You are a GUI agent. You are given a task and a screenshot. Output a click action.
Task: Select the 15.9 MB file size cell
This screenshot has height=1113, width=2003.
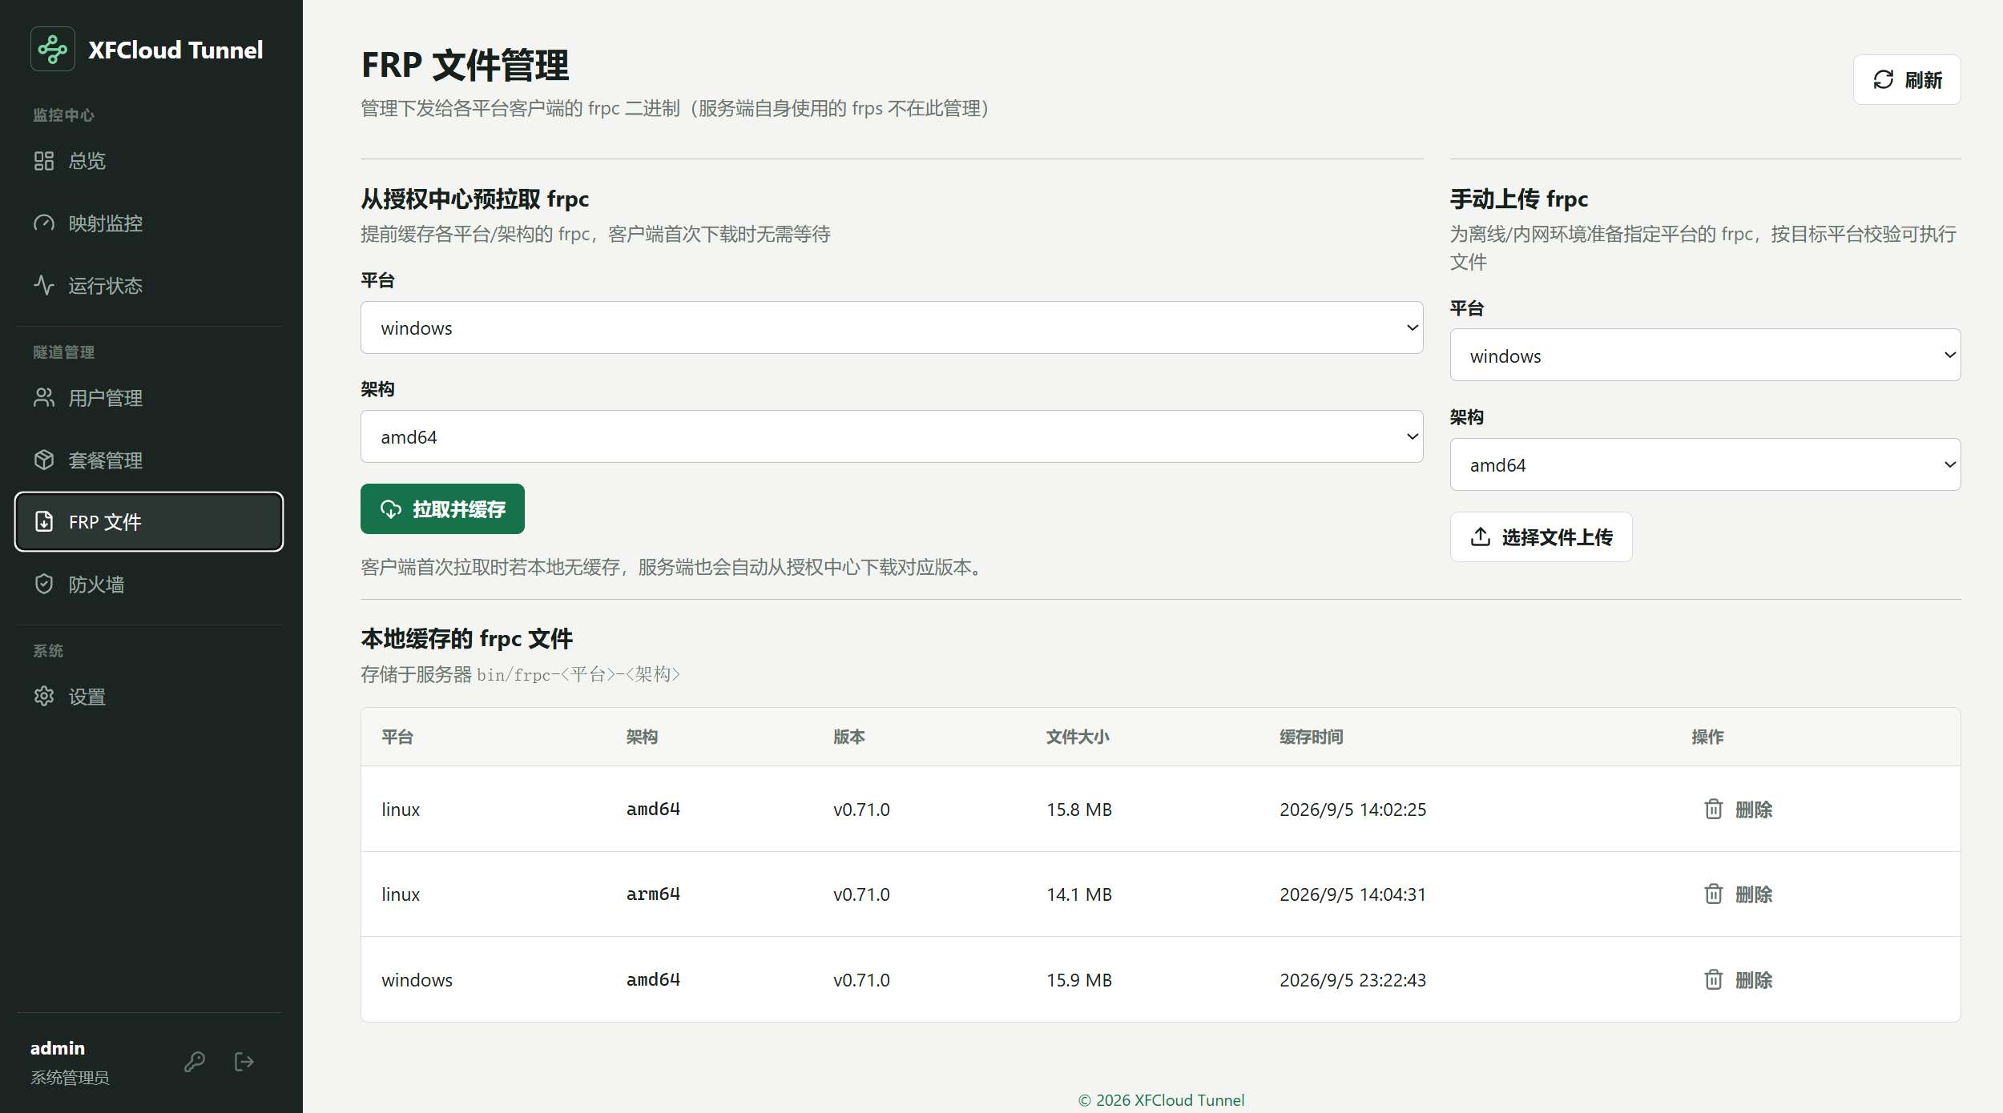tap(1079, 980)
